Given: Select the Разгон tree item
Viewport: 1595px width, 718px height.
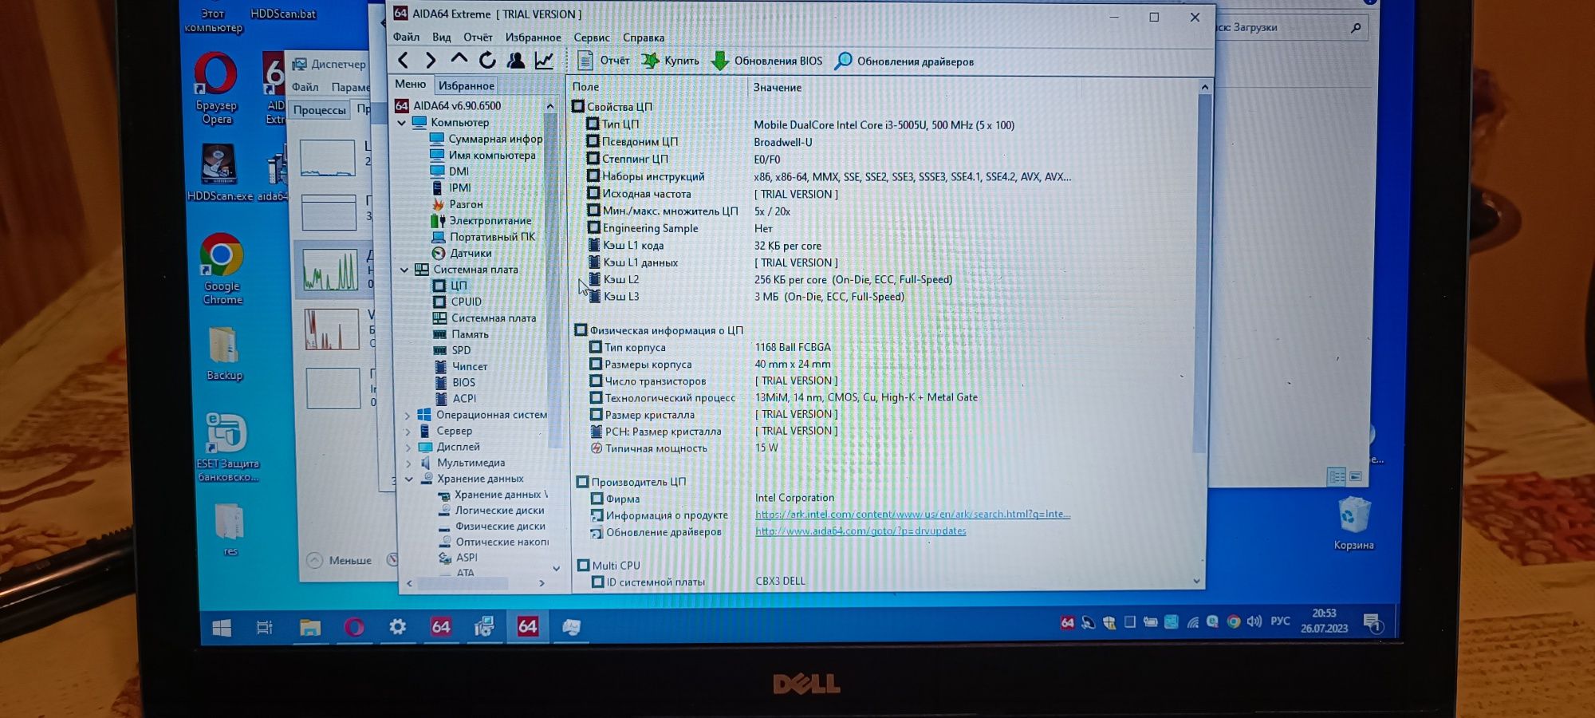Looking at the screenshot, I should click(457, 204).
